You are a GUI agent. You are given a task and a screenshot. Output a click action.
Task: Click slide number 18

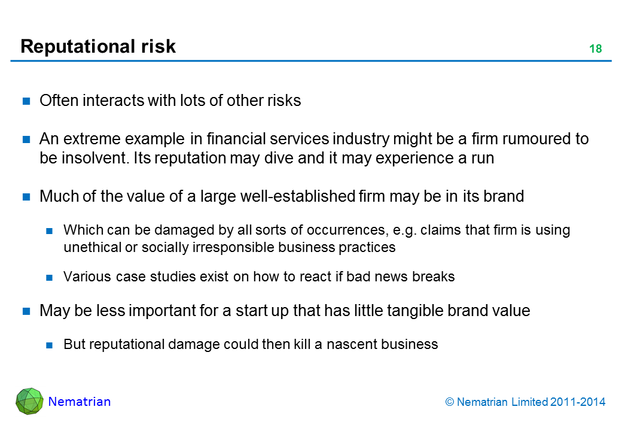tap(595, 49)
